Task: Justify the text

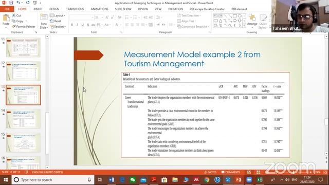Action: (143, 25)
